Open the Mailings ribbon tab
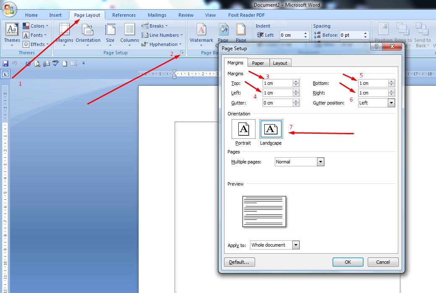The height and width of the screenshot is (293, 436). click(x=157, y=15)
